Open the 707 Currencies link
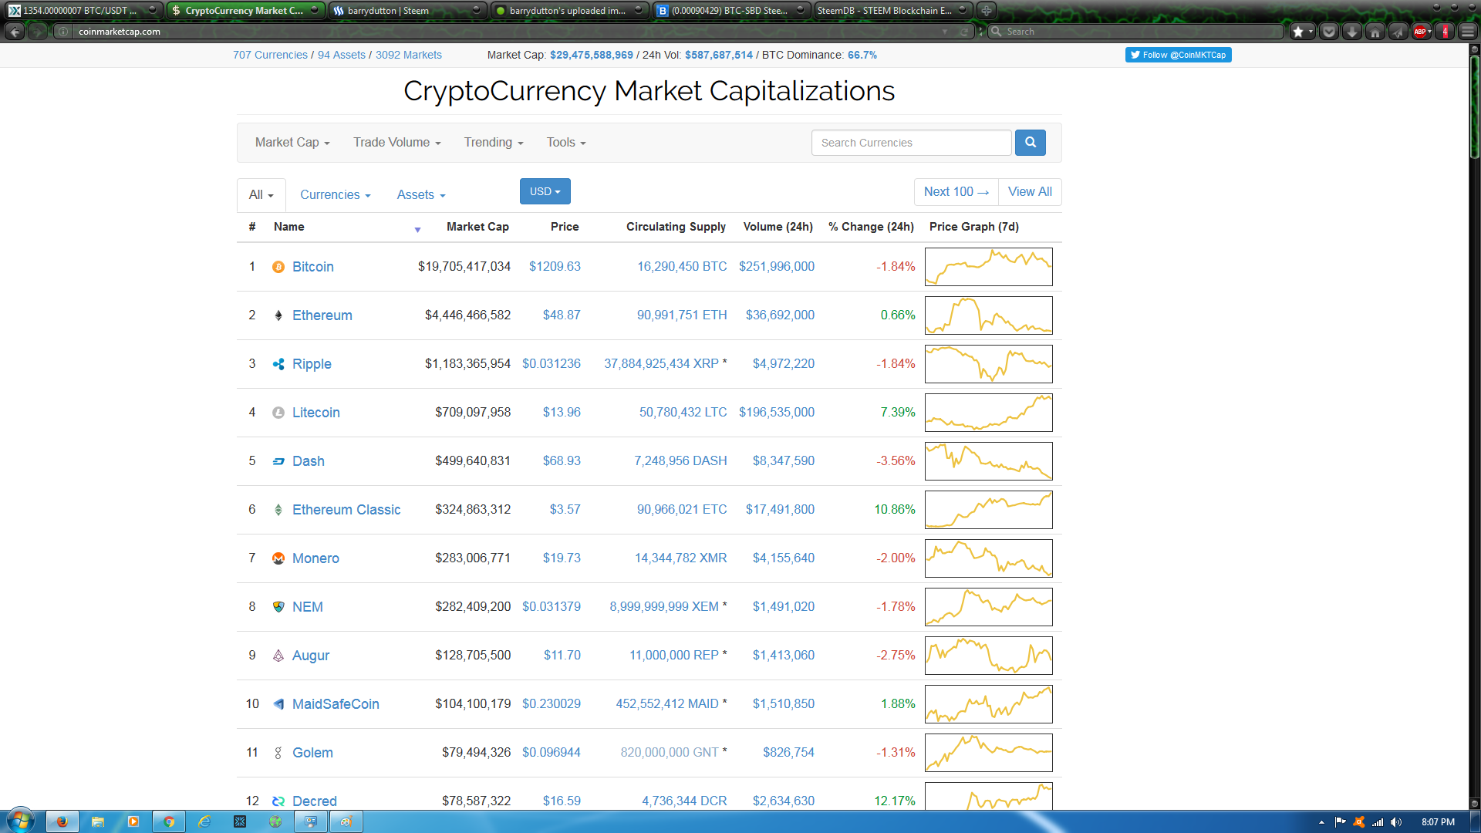Screen dimensions: 1481x833 point(270,55)
